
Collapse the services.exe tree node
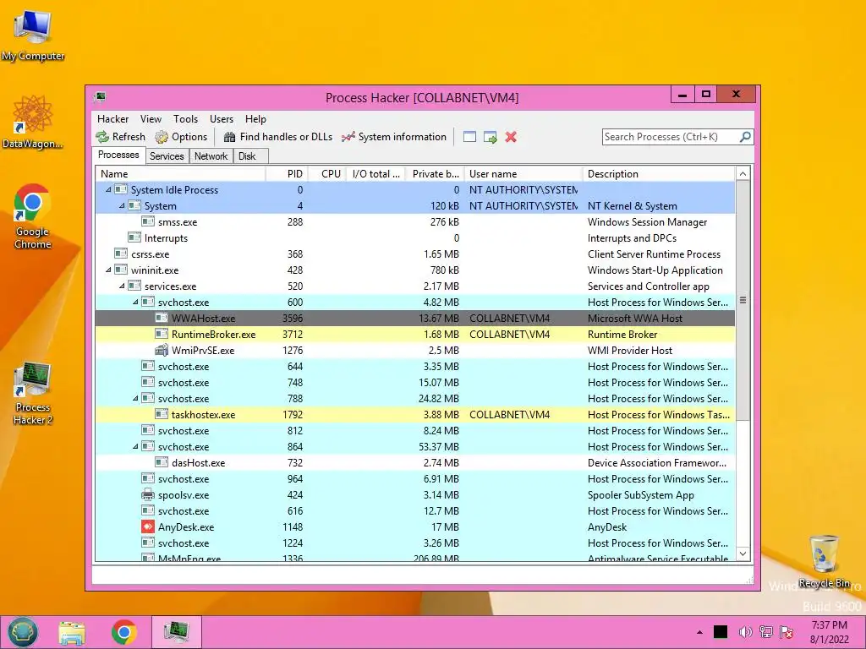pyautogui.click(x=122, y=286)
